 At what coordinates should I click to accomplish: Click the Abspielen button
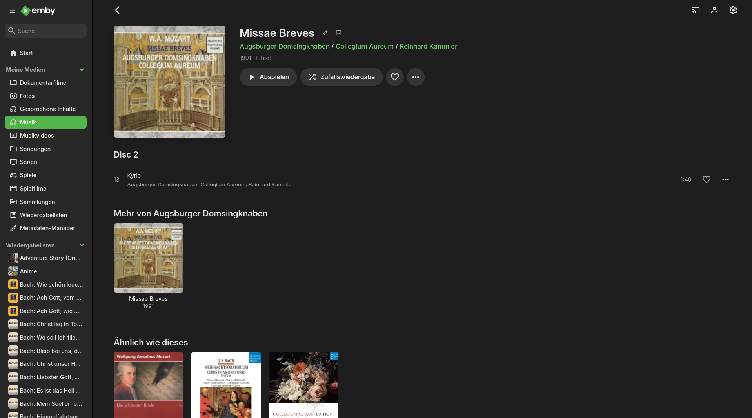[x=268, y=77]
